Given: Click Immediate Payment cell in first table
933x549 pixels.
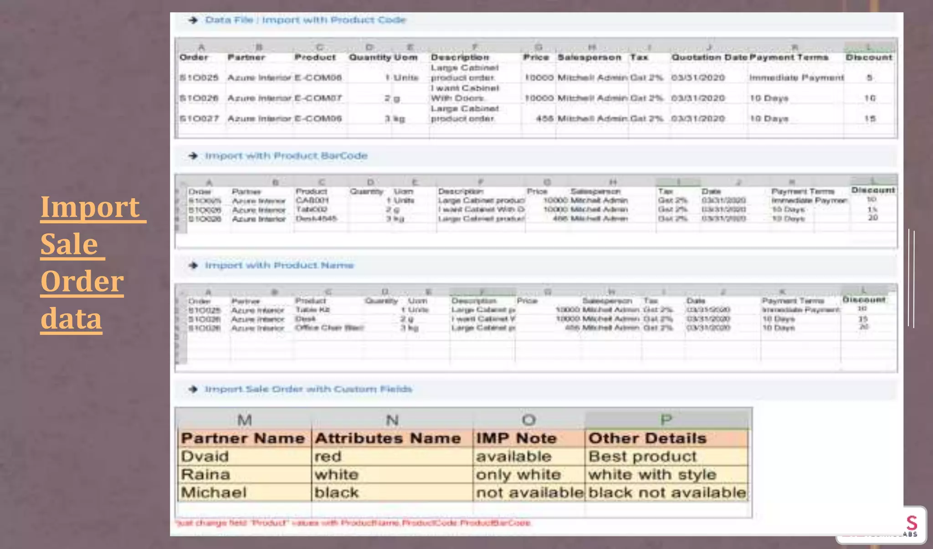Looking at the screenshot, I should pyautogui.click(x=796, y=77).
